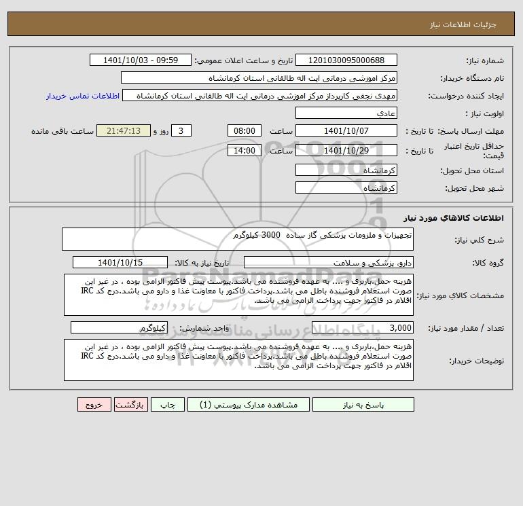Open مشاهده مدارک پیوستی (1) button
The width and height of the screenshot is (523, 506).
[249, 405]
